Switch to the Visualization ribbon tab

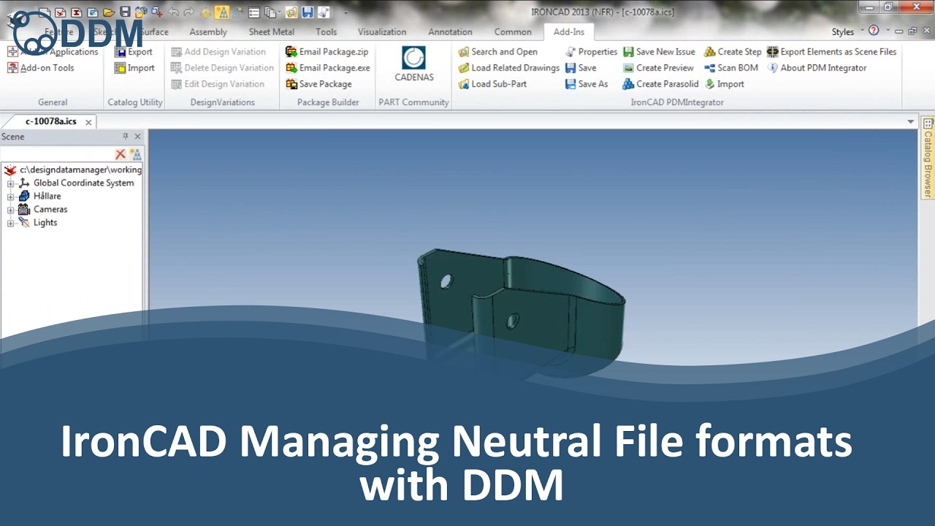[x=382, y=31]
